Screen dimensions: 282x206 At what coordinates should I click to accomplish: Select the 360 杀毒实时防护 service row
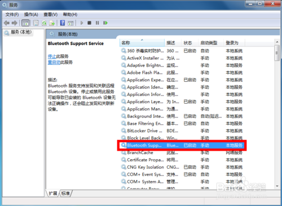point(182,51)
